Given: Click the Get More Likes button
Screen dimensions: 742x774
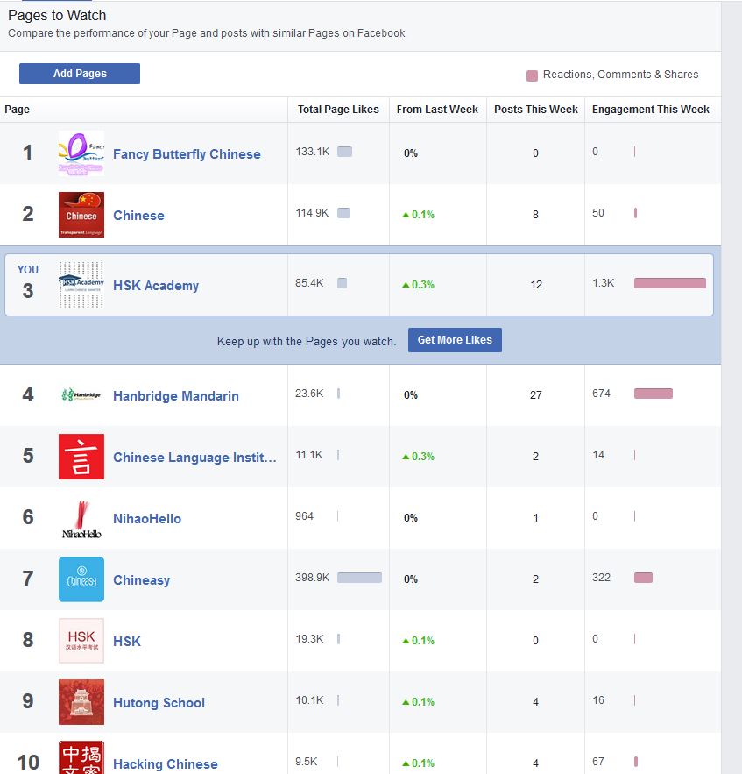Looking at the screenshot, I should 455,340.
